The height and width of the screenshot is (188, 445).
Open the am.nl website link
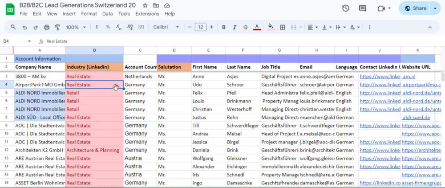point(409,76)
